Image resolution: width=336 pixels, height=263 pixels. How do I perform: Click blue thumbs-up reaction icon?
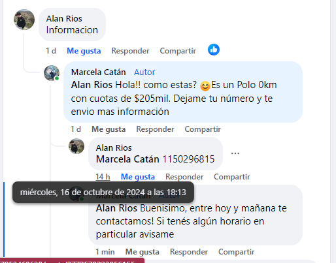214,50
